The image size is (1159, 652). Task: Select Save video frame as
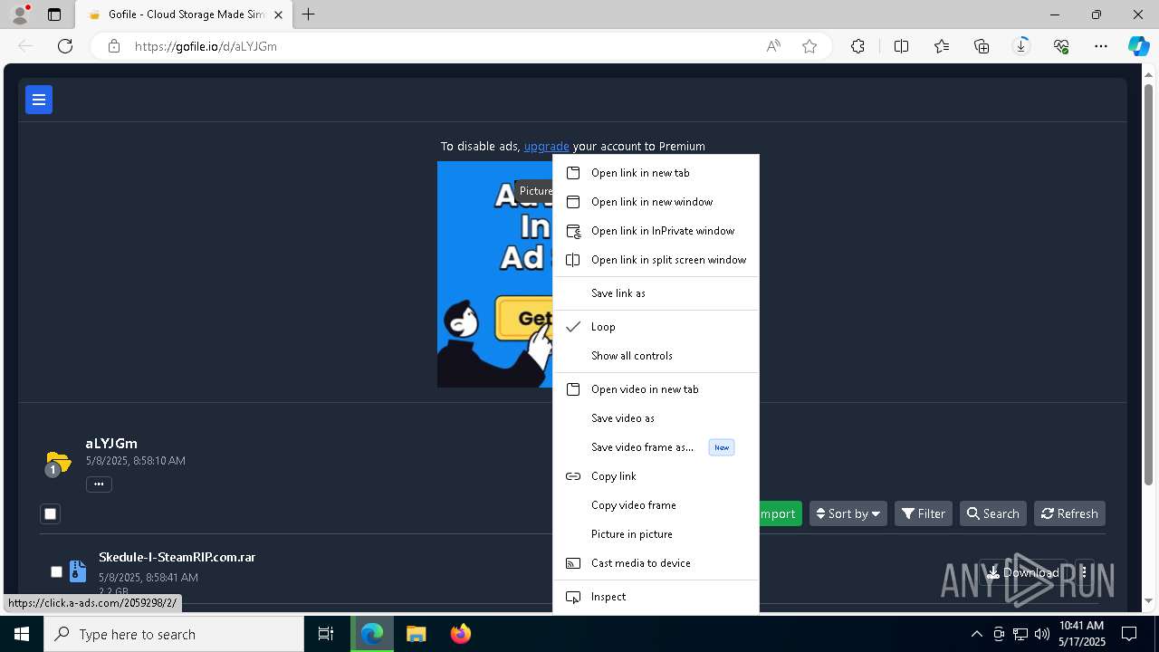point(656,447)
